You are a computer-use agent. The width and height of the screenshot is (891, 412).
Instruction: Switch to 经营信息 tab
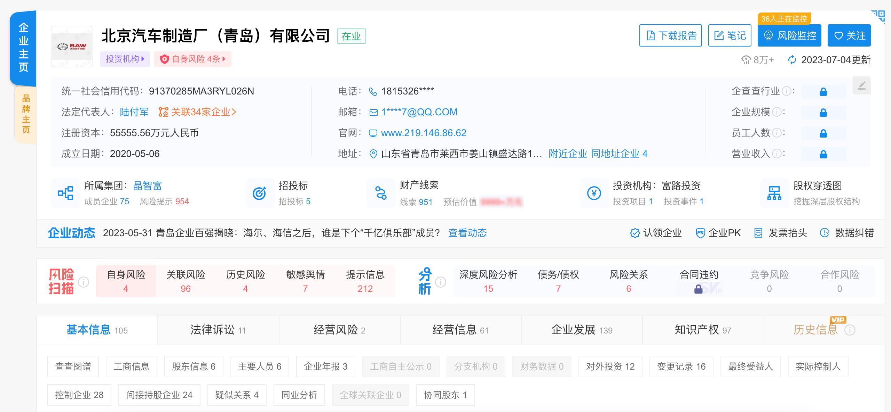461,330
